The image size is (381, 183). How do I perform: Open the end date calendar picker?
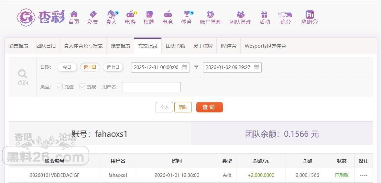(256, 67)
